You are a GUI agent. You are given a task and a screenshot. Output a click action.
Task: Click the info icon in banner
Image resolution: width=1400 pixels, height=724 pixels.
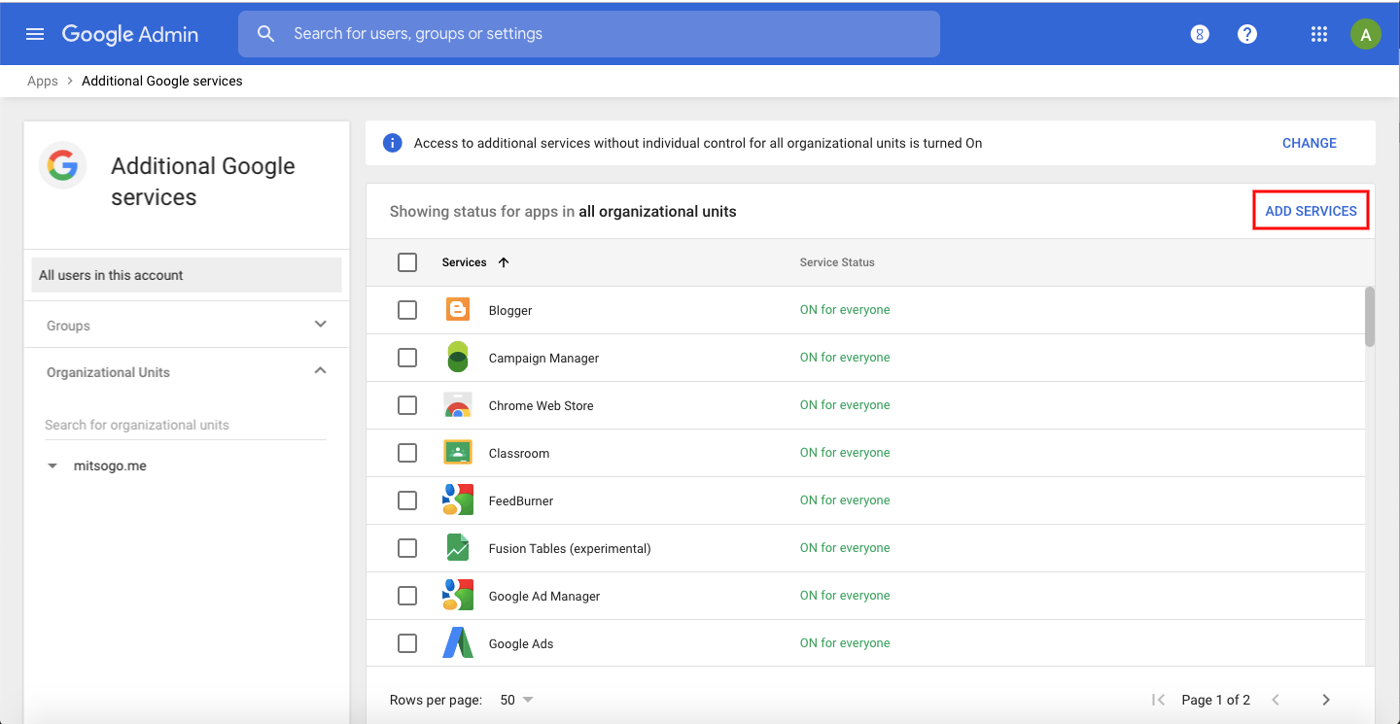[393, 143]
